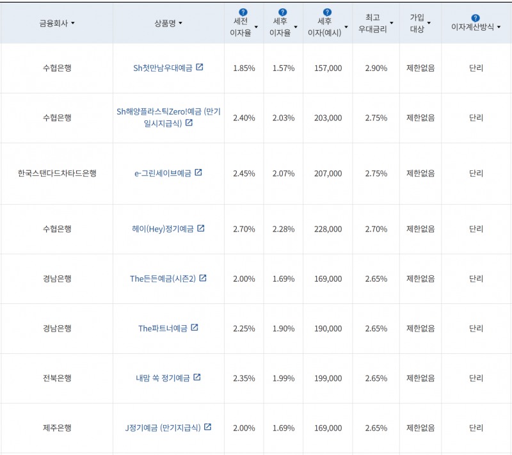Click external link icon beside Sh첫만남우대예금
The width and height of the screenshot is (512, 455).
(200, 67)
